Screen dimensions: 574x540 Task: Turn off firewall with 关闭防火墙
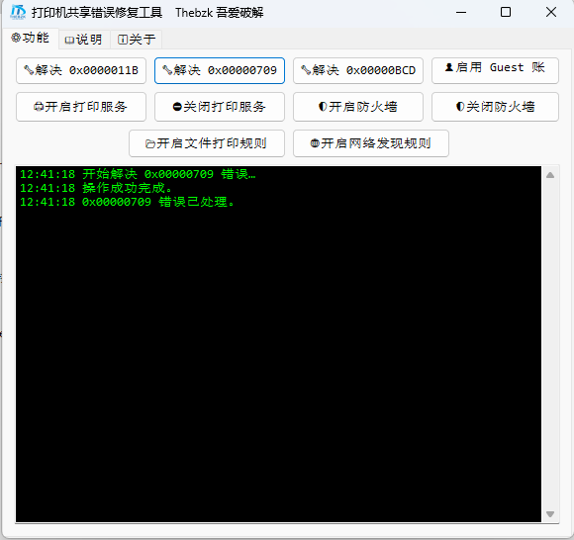tap(495, 107)
